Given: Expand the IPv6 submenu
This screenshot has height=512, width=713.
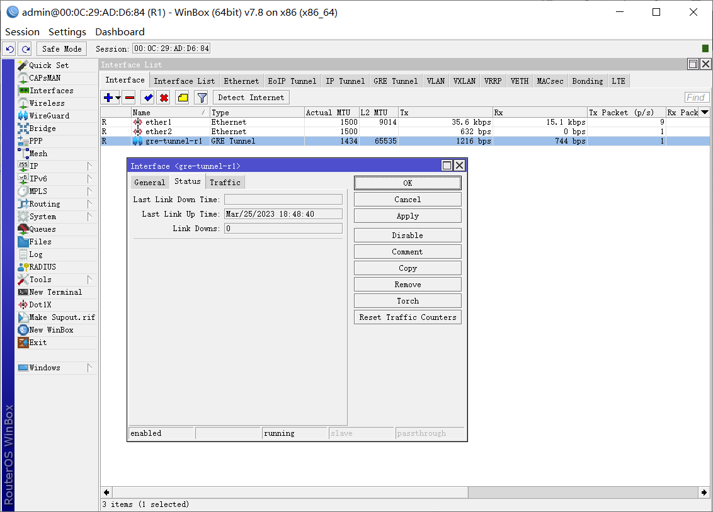Looking at the screenshot, I should pyautogui.click(x=57, y=179).
